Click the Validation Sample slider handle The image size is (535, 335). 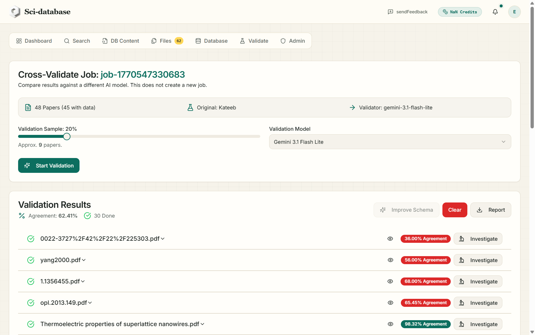(67, 136)
